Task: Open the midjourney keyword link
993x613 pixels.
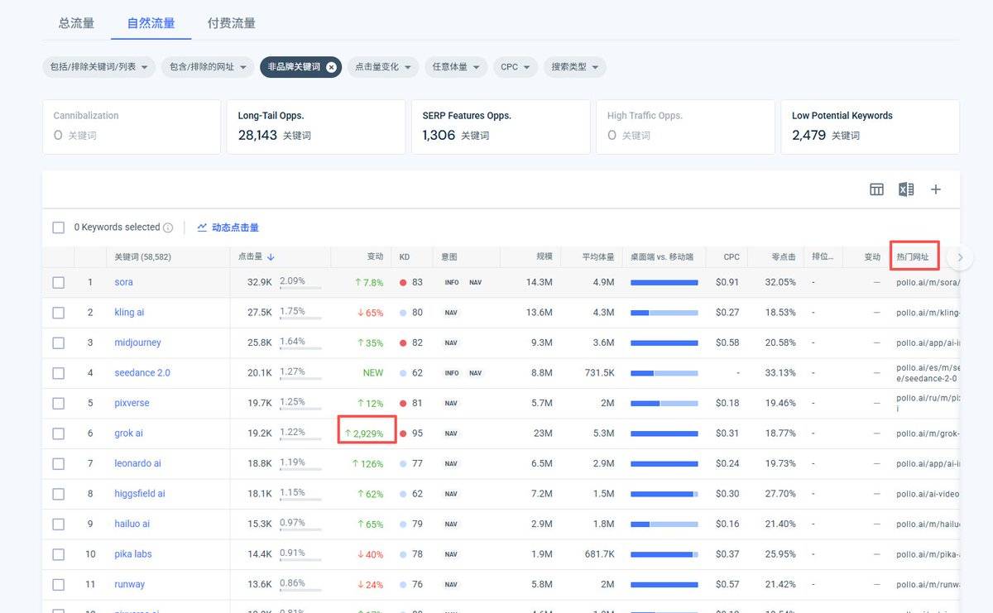Action: tap(137, 342)
